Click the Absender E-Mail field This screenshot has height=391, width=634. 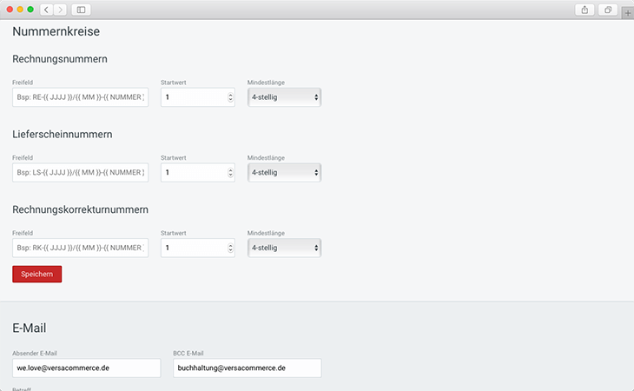click(86, 368)
